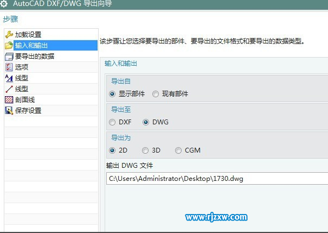Image resolution: width=328 pixels, height=233 pixels.
Task: Open the 要导出的数据 step label
Action: 35,56
